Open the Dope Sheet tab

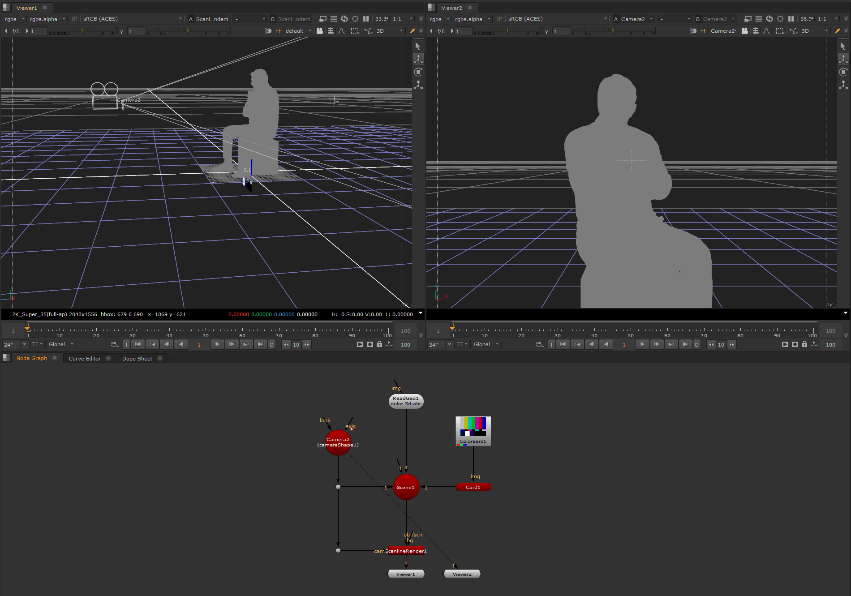[x=137, y=358]
